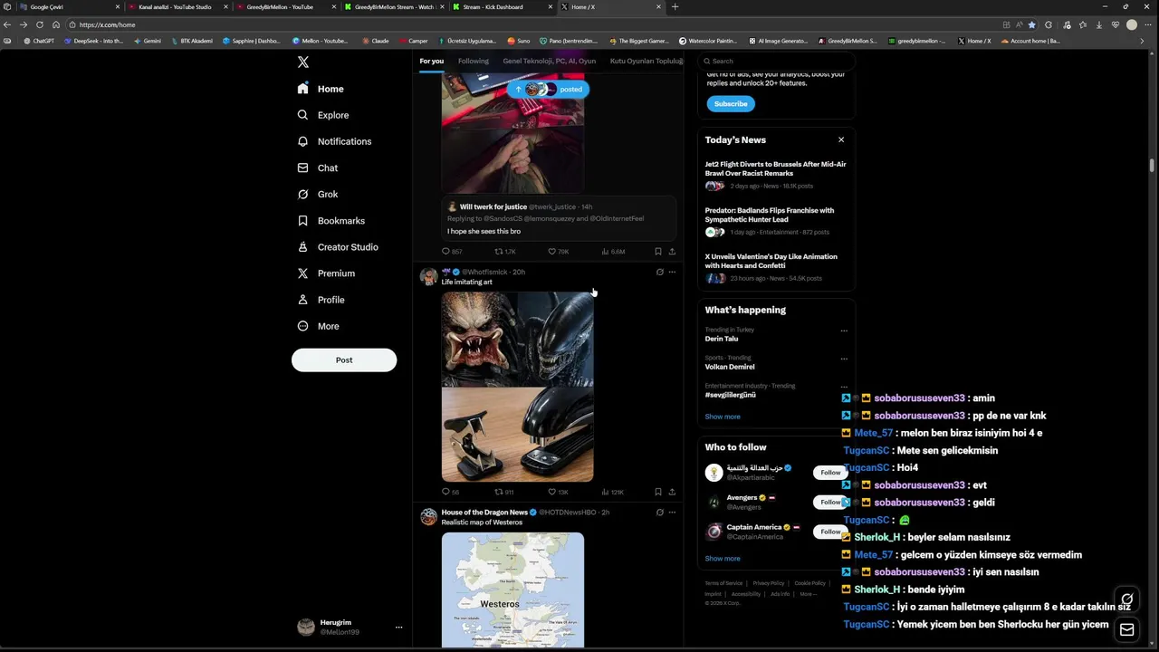1159x652 pixels.
Task: Click the Post button
Action: point(344,360)
